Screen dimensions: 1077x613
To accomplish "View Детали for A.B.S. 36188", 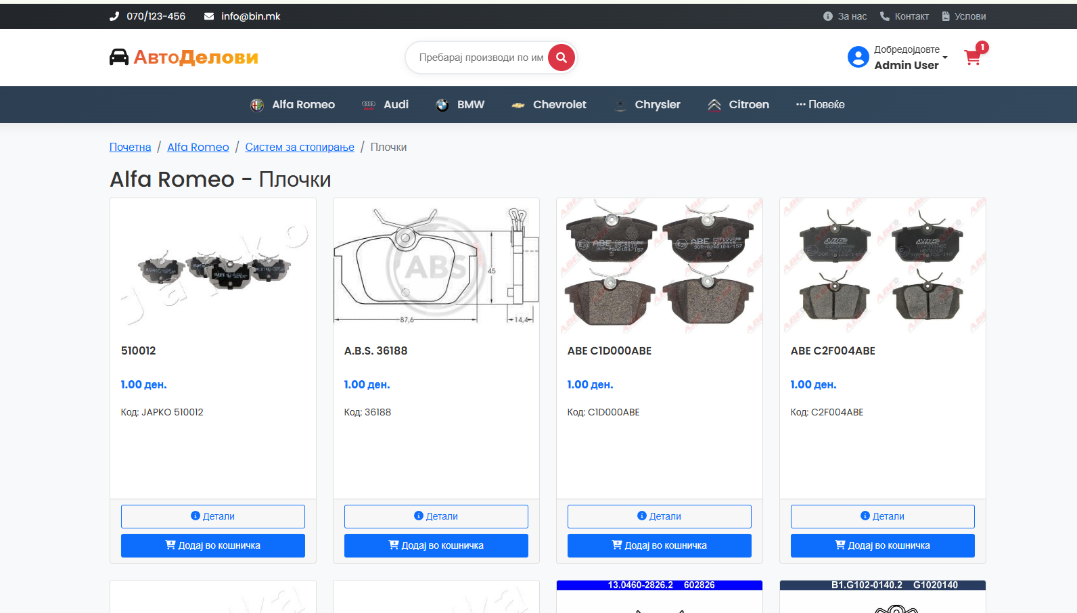I will point(436,516).
